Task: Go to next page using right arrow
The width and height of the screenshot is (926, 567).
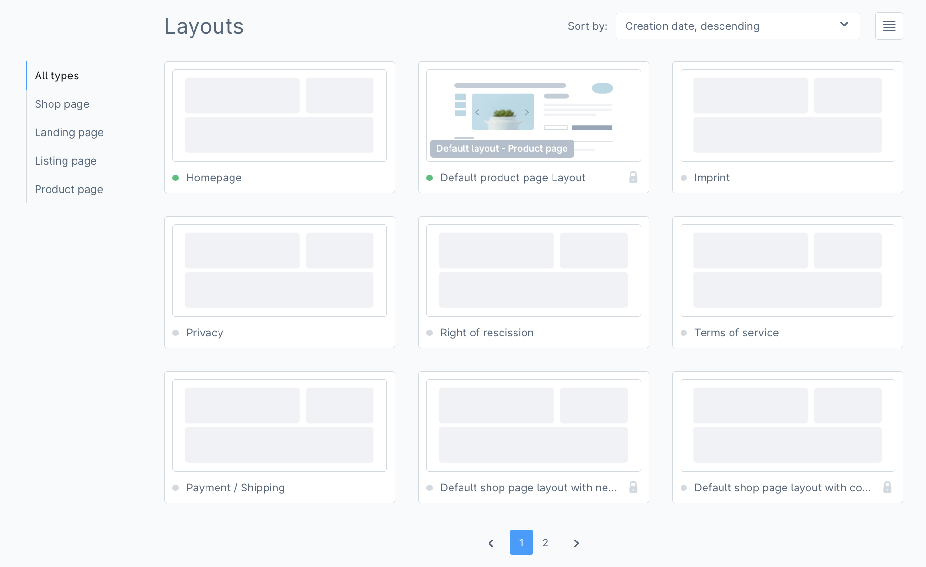Action: point(576,543)
